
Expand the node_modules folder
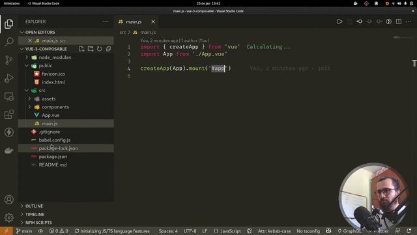tap(66, 57)
